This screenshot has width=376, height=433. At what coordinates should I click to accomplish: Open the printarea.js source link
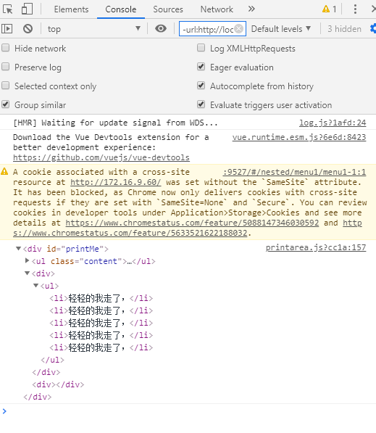pyautogui.click(x=316, y=247)
